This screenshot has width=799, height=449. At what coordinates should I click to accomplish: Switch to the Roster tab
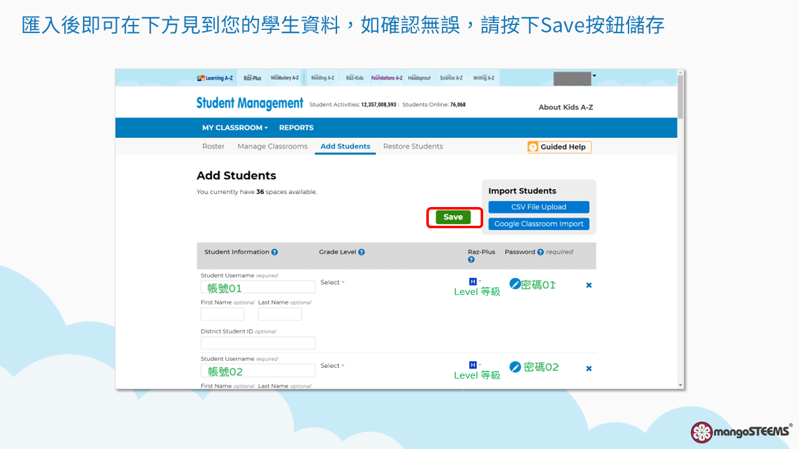213,147
